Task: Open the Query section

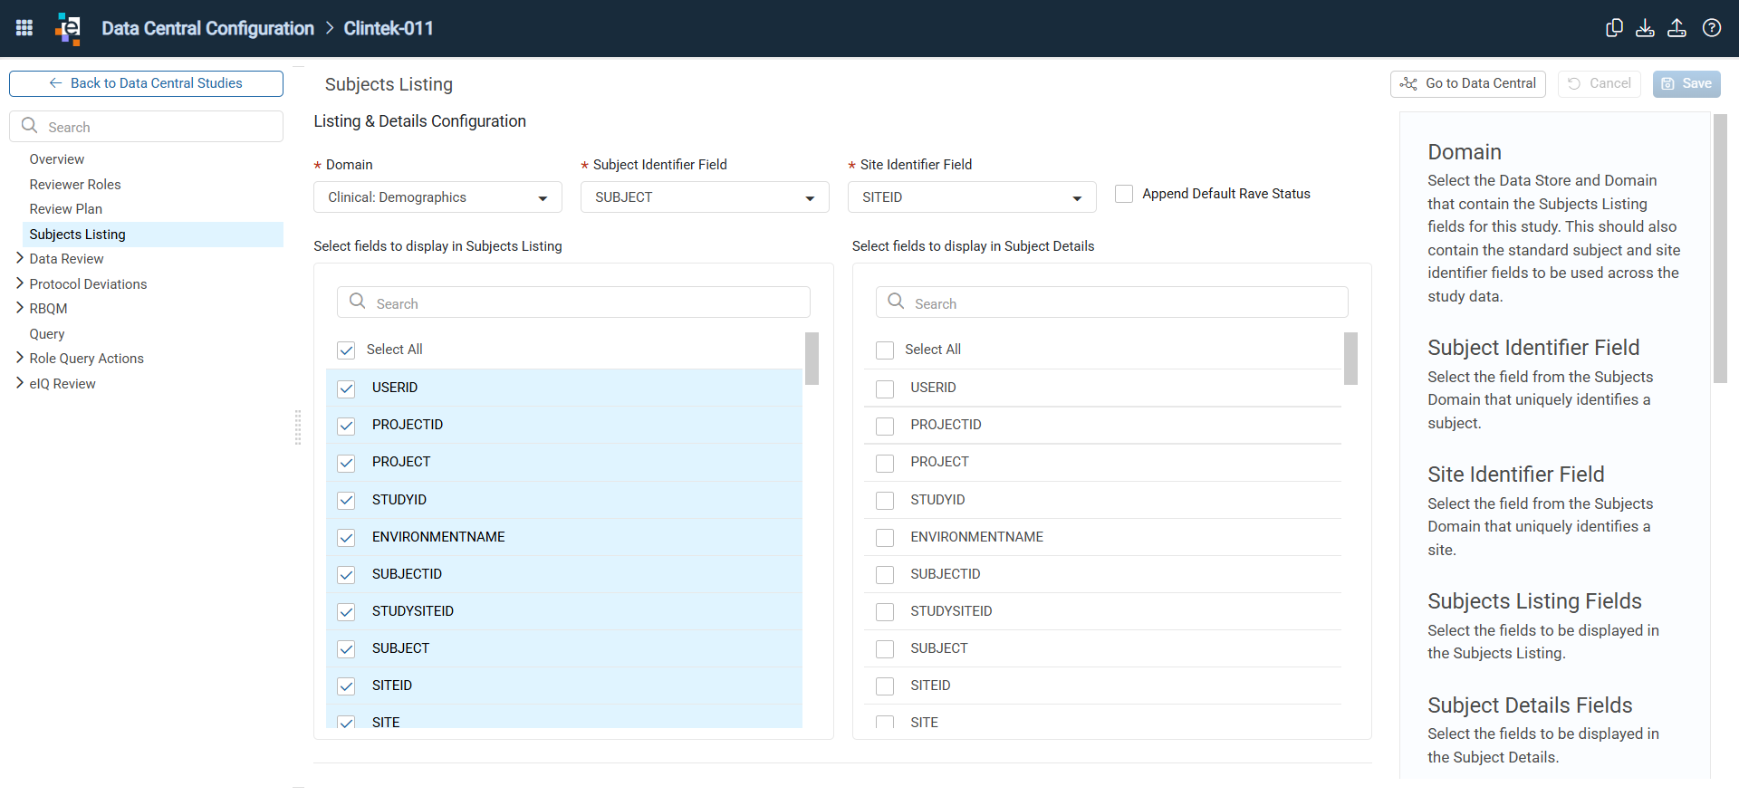Action: 47,334
